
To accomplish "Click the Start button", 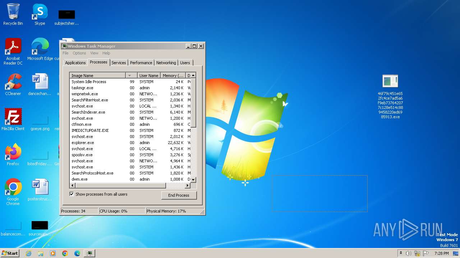I will pos(10,253).
